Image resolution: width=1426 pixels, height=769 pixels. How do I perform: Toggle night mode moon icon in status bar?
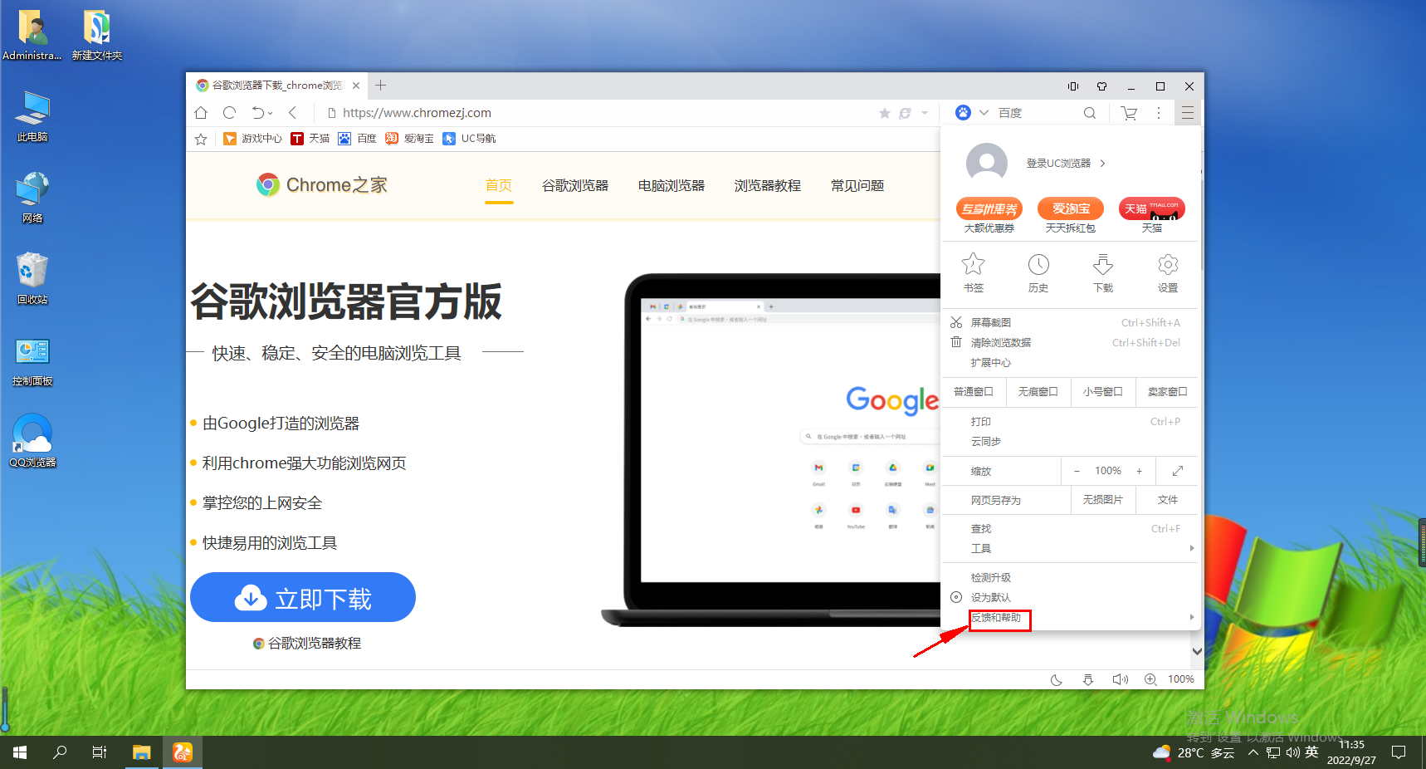point(1057,679)
